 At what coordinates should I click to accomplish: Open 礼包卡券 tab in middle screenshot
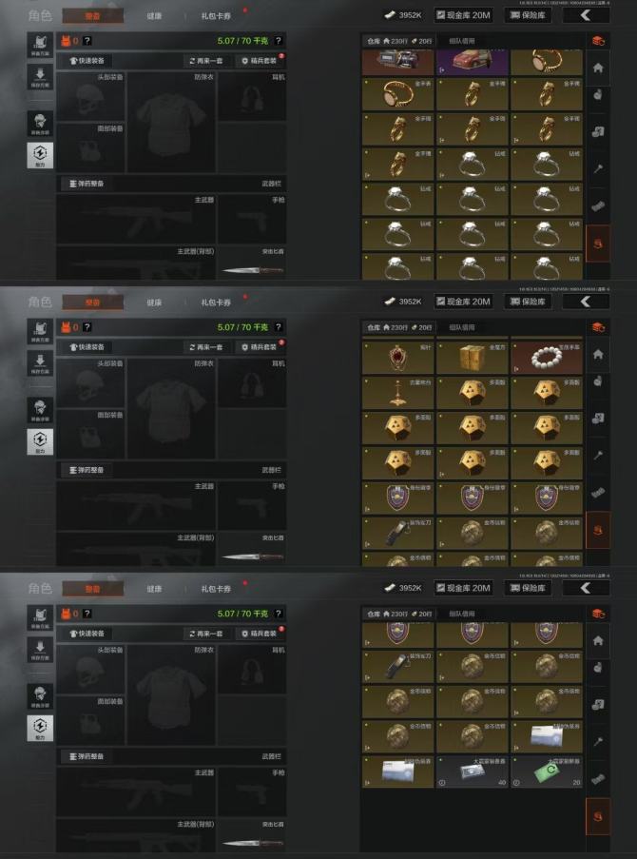216,303
